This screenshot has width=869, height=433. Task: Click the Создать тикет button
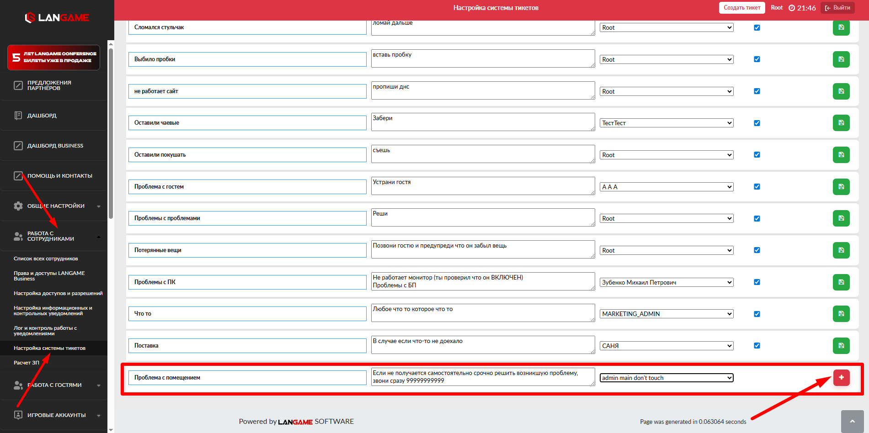[742, 8]
